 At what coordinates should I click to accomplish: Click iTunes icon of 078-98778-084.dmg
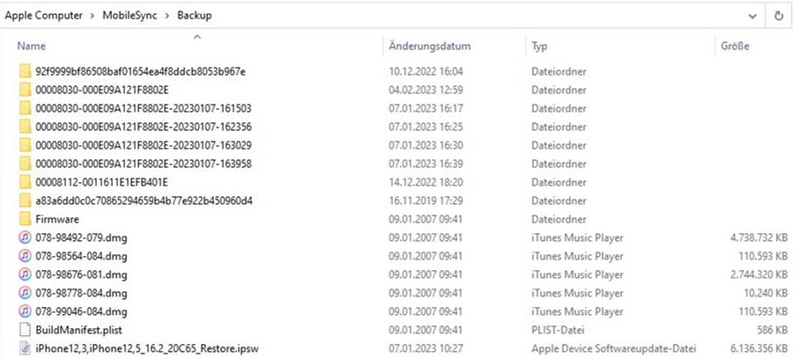[25, 293]
